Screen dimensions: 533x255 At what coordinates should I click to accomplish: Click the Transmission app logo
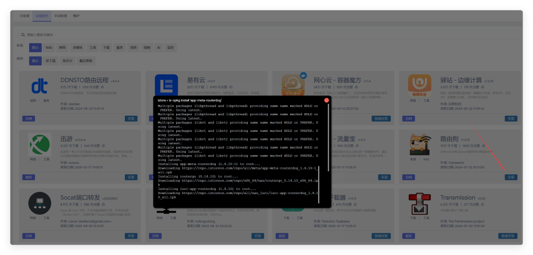(x=419, y=203)
